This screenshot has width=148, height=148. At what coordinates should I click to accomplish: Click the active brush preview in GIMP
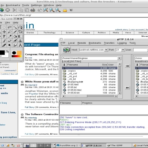pos(14,53)
